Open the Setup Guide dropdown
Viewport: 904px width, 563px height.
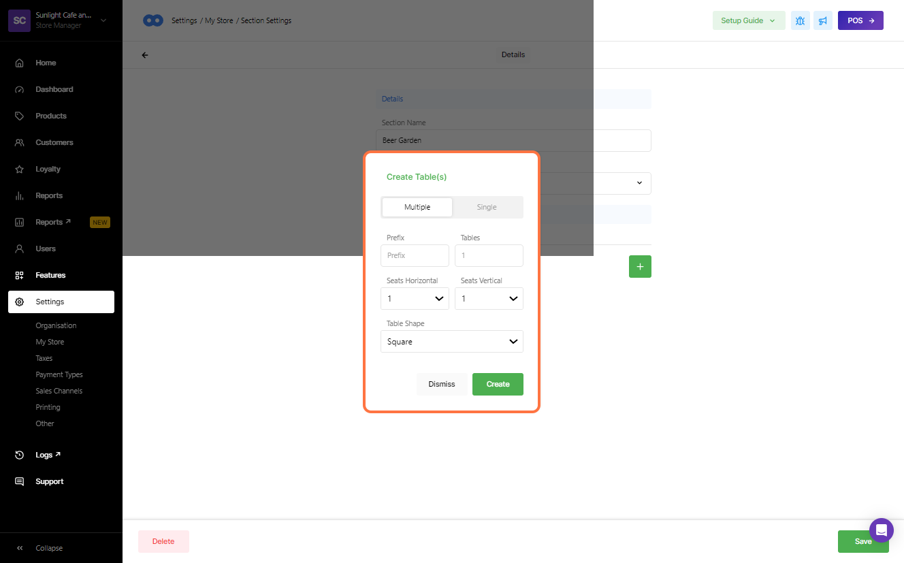(x=748, y=20)
